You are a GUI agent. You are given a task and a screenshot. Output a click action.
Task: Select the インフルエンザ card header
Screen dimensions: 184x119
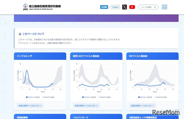pyautogui.click(x=40, y=56)
